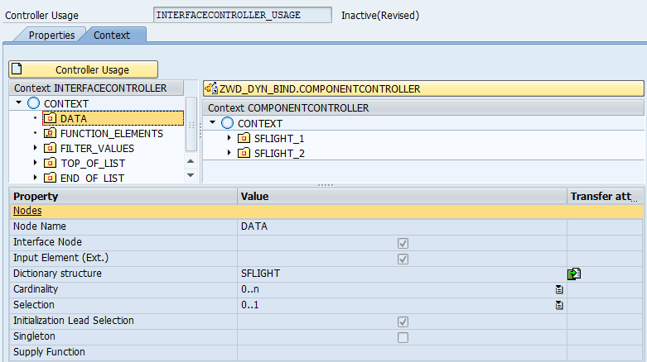
Task: Open the Selection value list icon
Action: [x=559, y=305]
